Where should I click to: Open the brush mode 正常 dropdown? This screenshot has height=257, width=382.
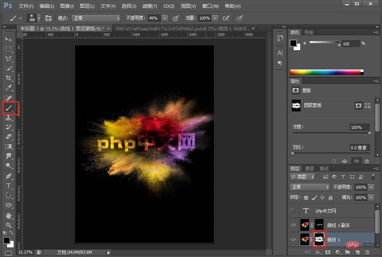click(96, 18)
